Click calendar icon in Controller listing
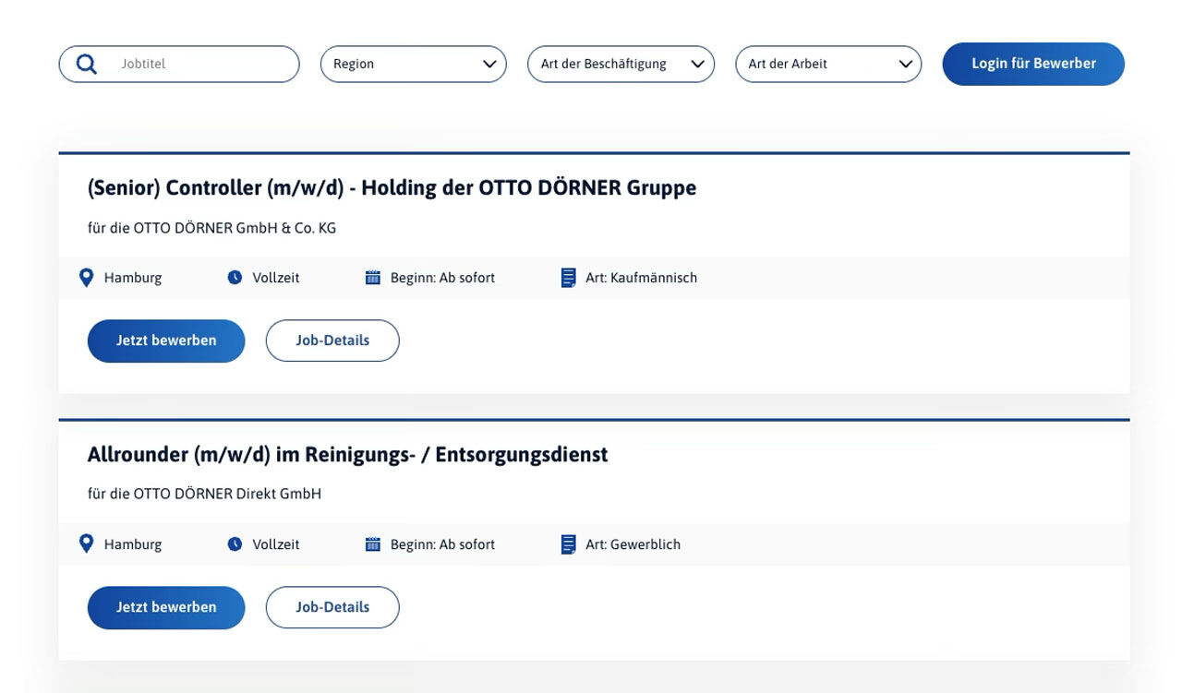This screenshot has width=1182, height=693. pos(373,278)
